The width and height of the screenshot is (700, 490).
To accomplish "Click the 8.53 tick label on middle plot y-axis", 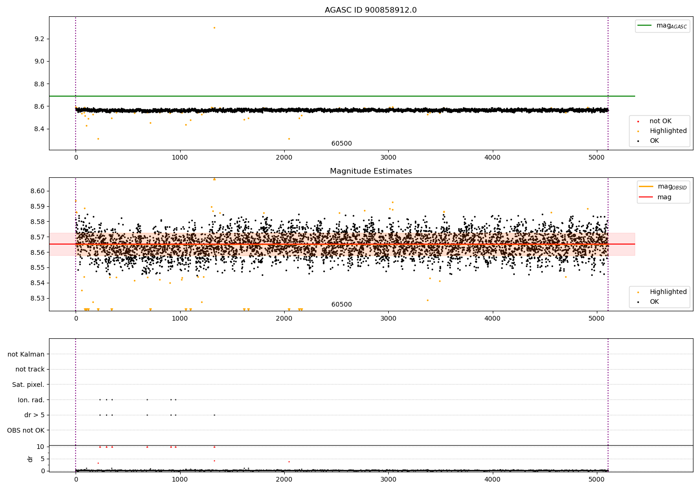I will coord(37,298).
